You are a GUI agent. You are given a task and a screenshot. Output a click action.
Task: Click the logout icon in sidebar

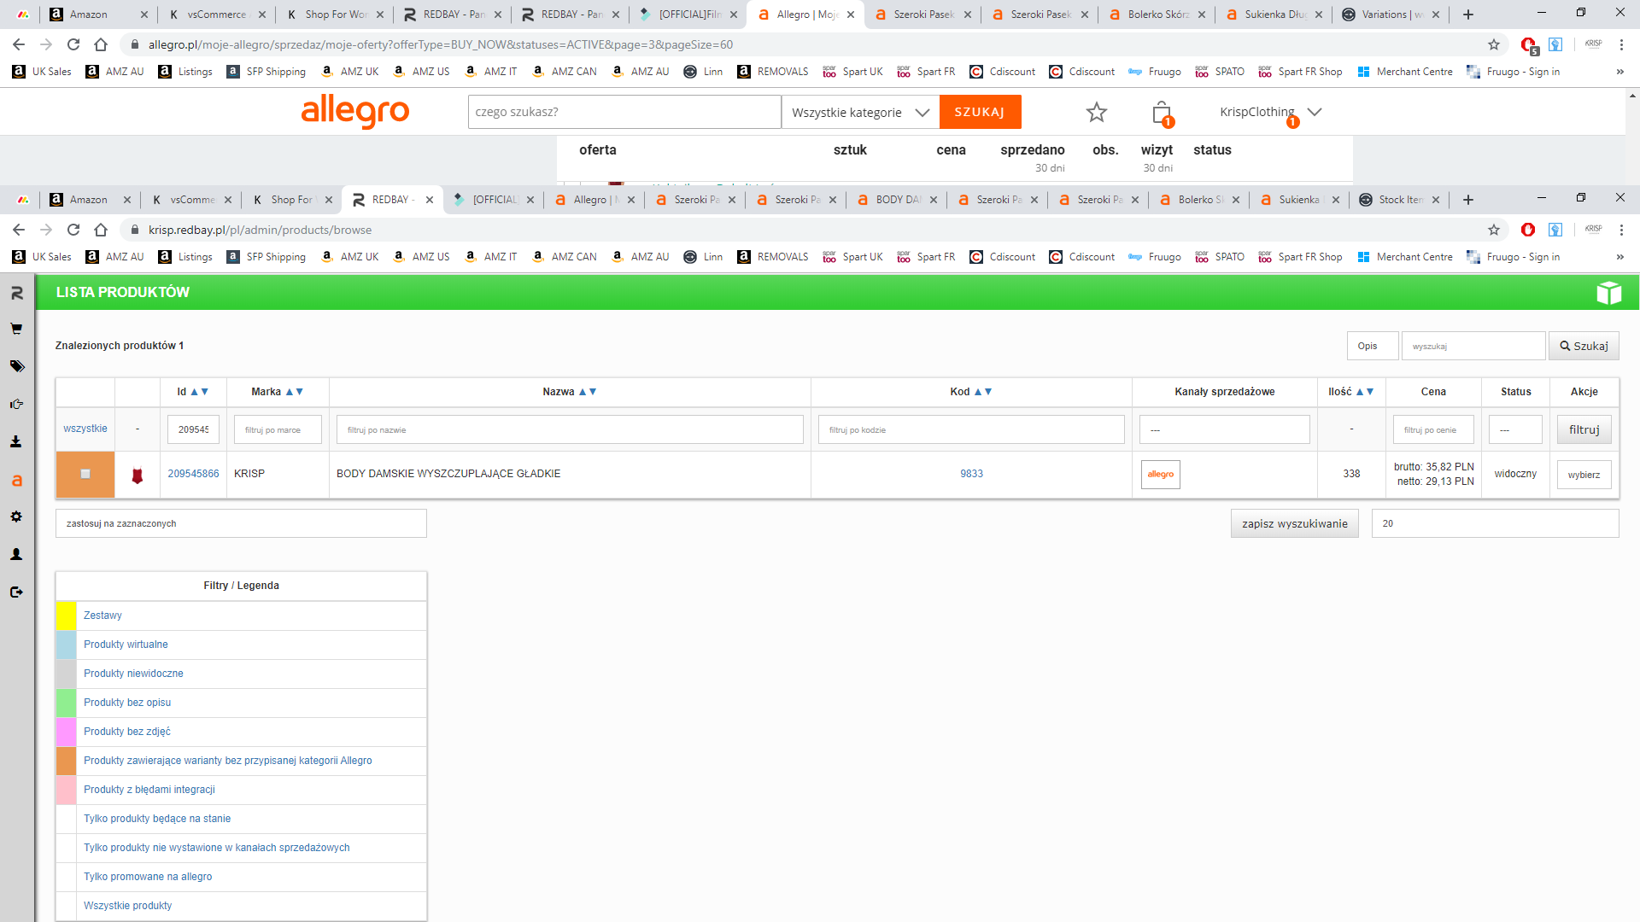coord(16,592)
